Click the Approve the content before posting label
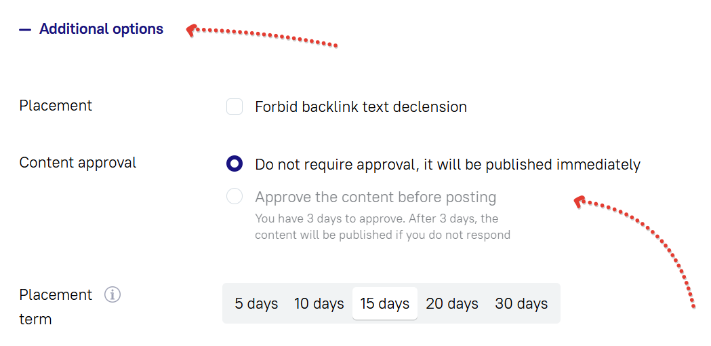Viewport: 711px width, 346px height. [375, 197]
